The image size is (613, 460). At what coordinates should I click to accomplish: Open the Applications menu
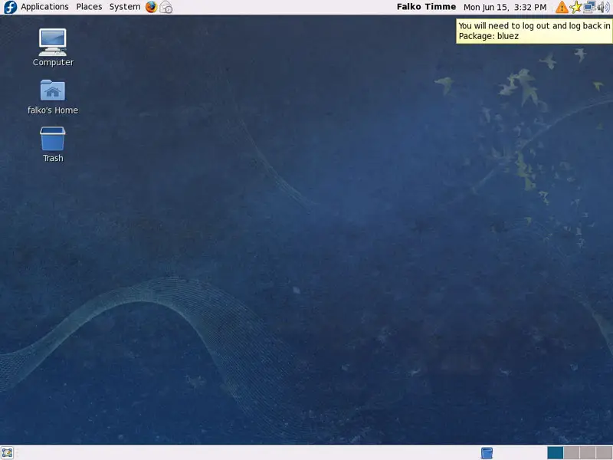(44, 7)
